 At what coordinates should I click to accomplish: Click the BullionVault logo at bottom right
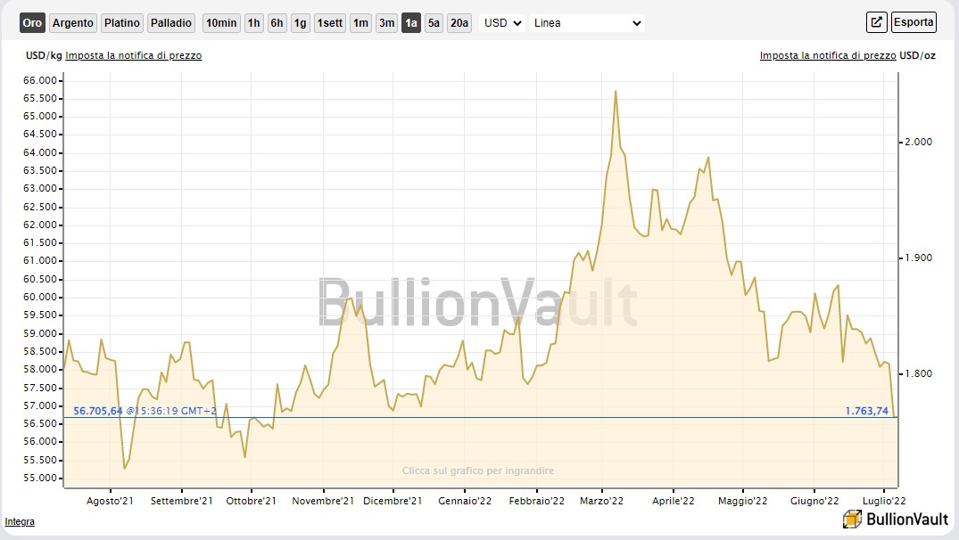(x=896, y=520)
